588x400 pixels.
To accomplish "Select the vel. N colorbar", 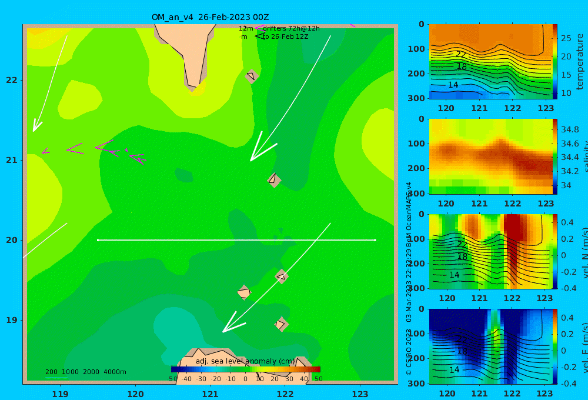I will pyautogui.click(x=554, y=251).
